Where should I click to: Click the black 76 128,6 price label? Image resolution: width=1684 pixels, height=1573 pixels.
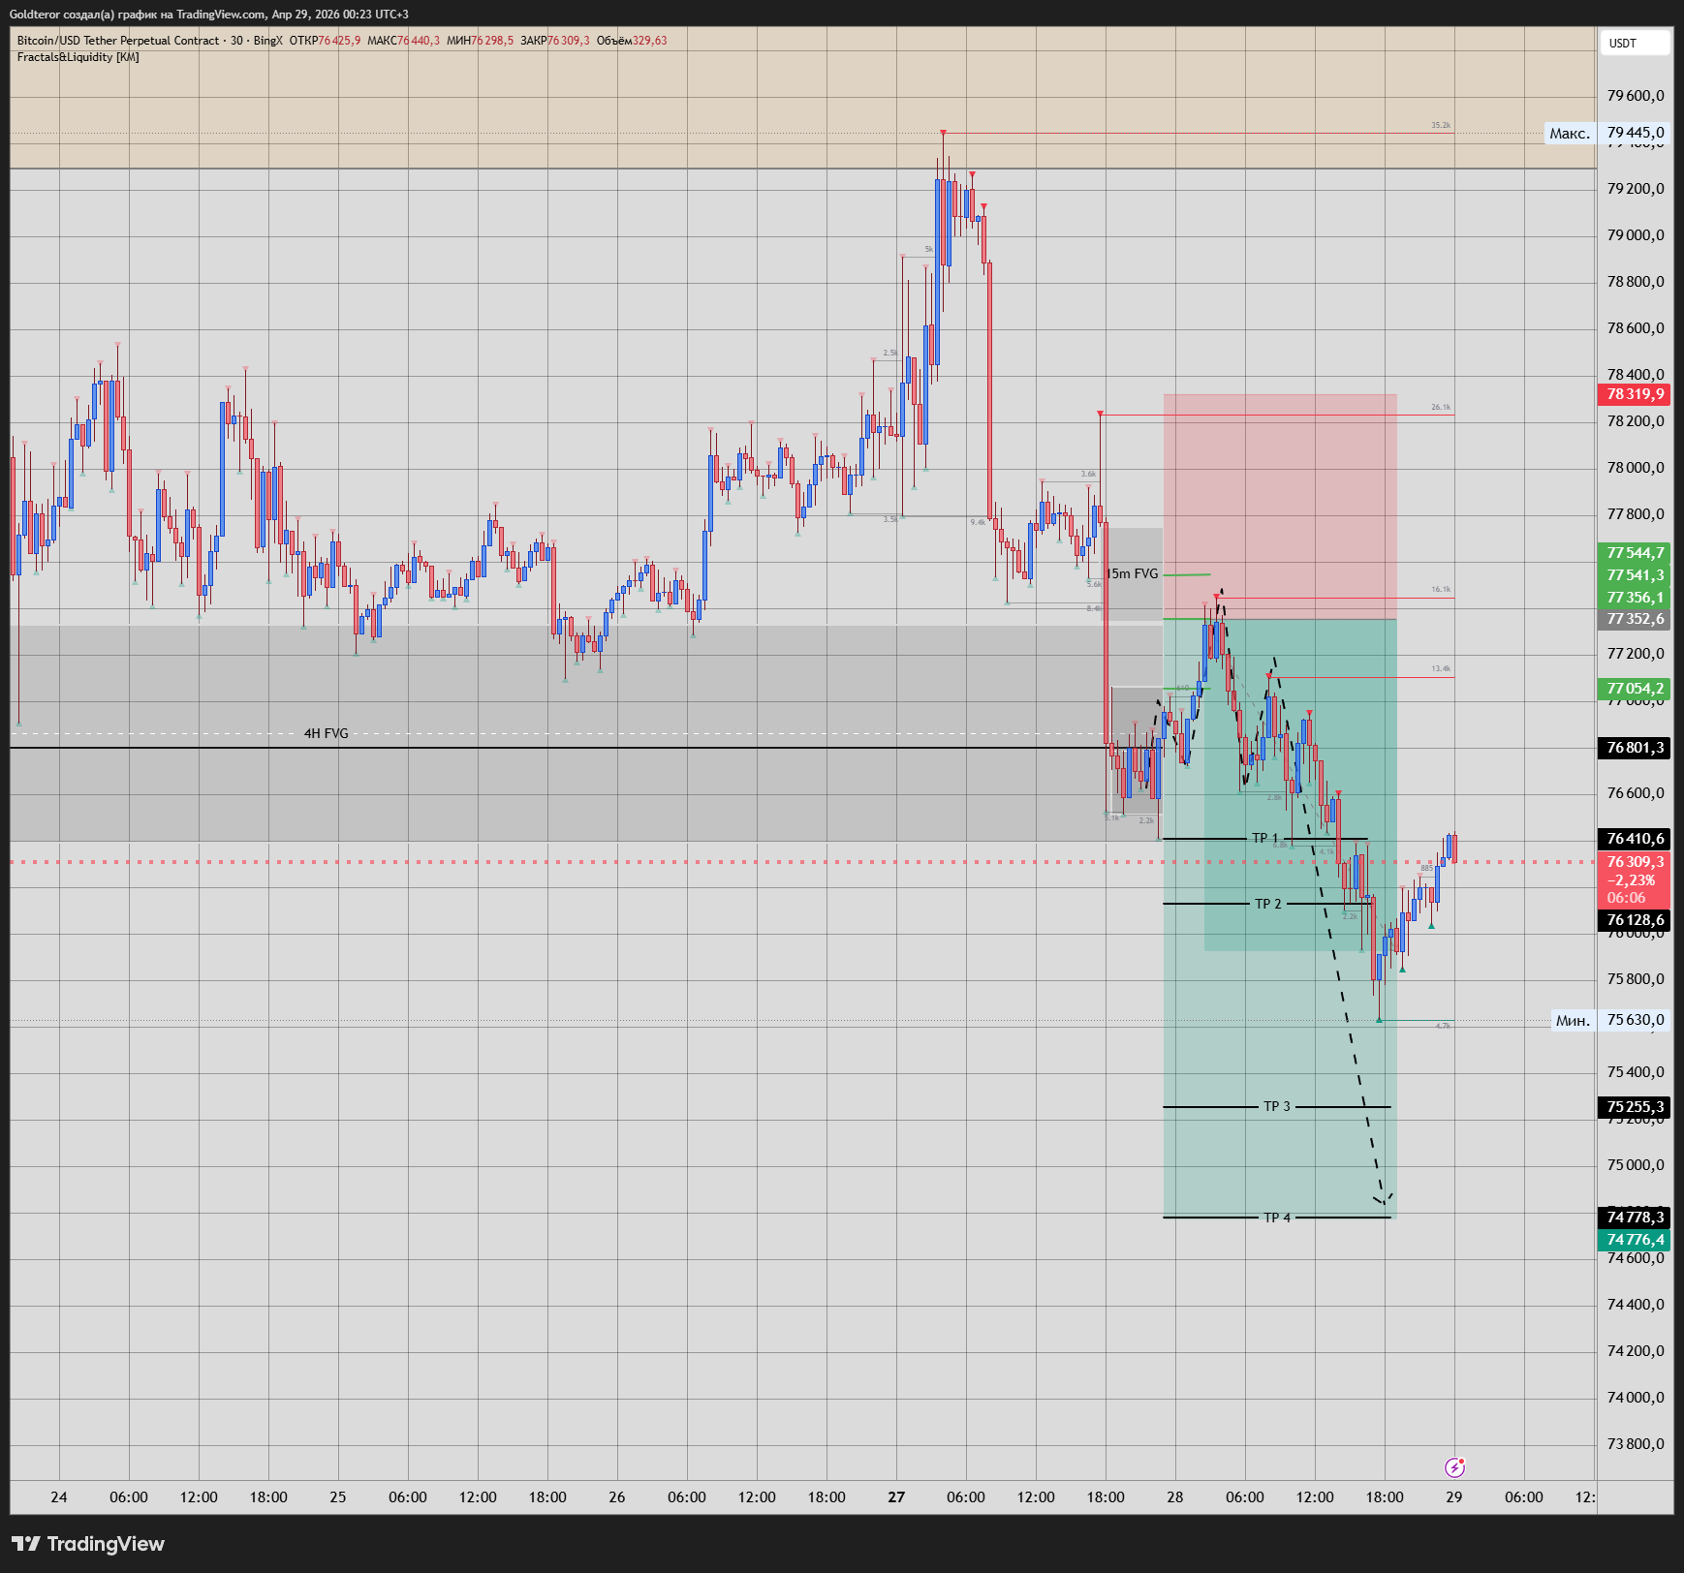1634,920
